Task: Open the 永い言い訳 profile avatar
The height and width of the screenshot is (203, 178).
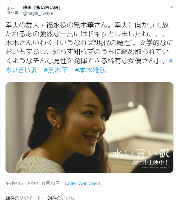Action: click(x=12, y=10)
